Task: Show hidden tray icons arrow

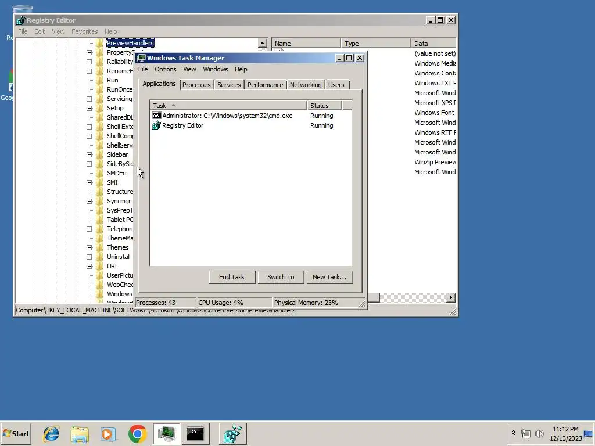Action: tap(513, 433)
